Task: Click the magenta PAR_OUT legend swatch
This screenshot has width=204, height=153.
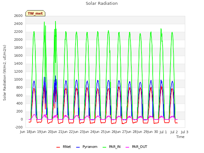Action: [x=127, y=147]
